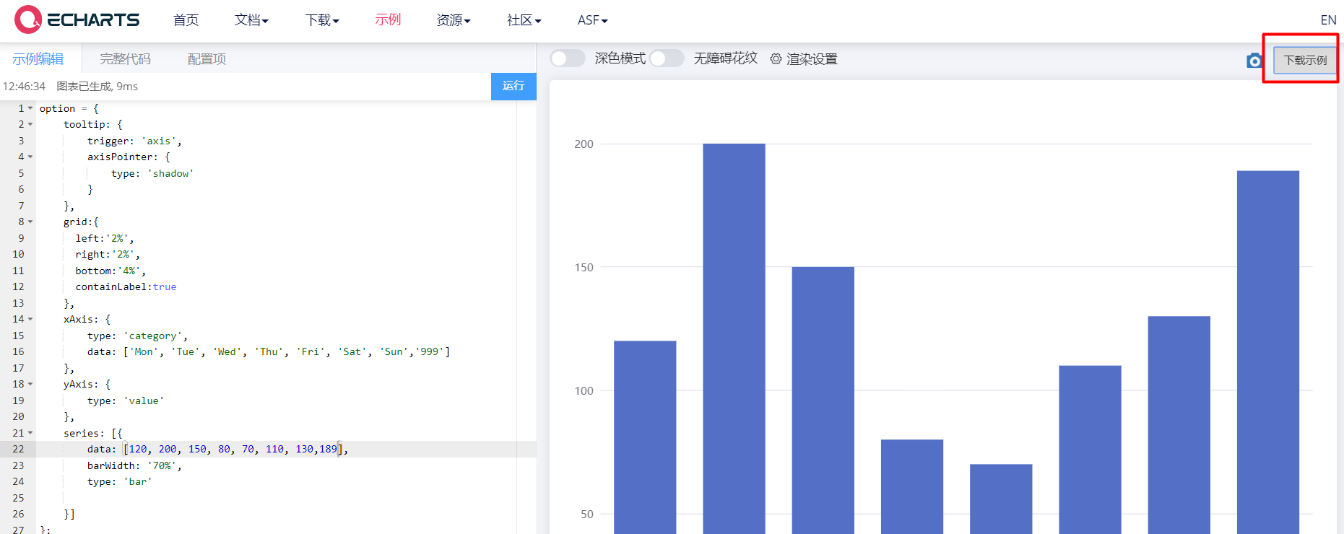Click y-axis label 150
The width and height of the screenshot is (1344, 534).
tap(584, 268)
